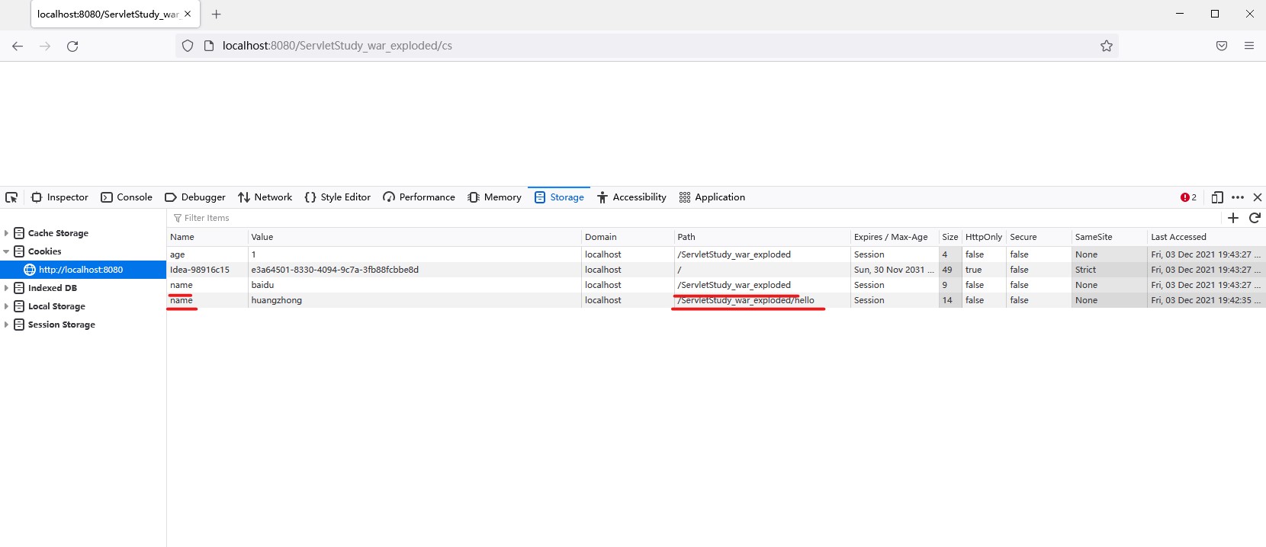The width and height of the screenshot is (1266, 547).
Task: Click the element picker icon in devtools
Action: click(x=11, y=197)
